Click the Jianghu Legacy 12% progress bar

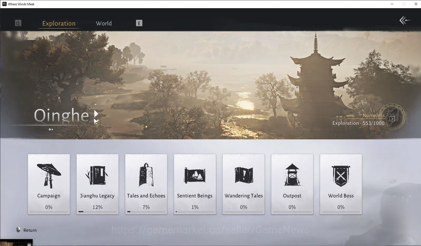[x=97, y=212]
